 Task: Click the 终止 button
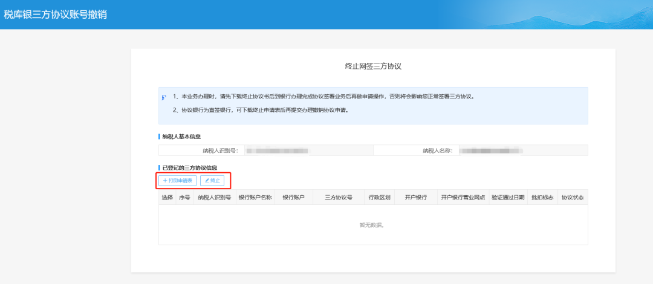click(x=212, y=180)
